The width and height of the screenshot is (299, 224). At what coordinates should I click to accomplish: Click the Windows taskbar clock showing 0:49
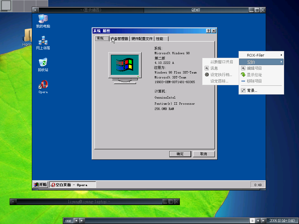click(x=258, y=185)
